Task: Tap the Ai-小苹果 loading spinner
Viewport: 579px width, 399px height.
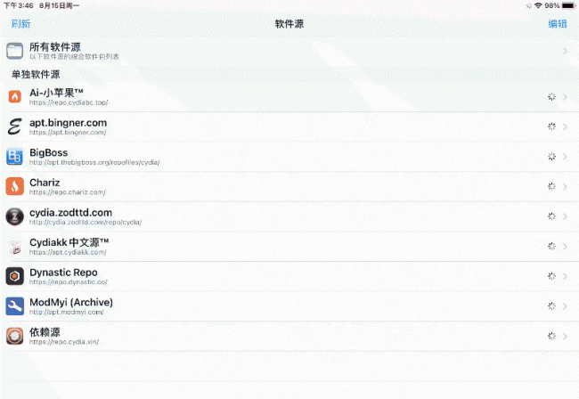Action: coord(551,97)
